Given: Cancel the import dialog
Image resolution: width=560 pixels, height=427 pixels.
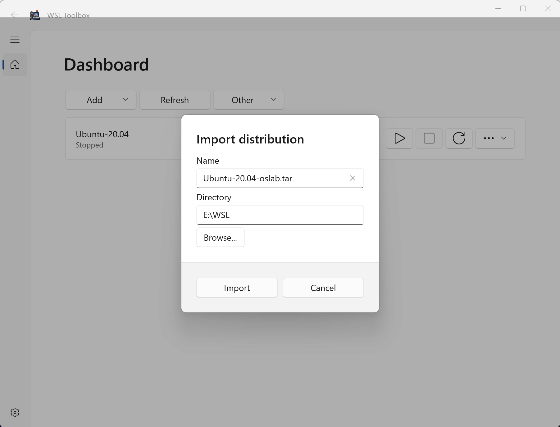Looking at the screenshot, I should coord(323,288).
